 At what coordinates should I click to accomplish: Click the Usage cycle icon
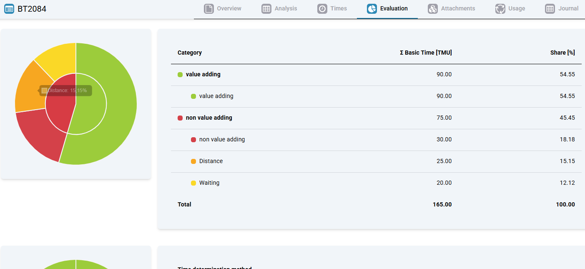coord(500,9)
